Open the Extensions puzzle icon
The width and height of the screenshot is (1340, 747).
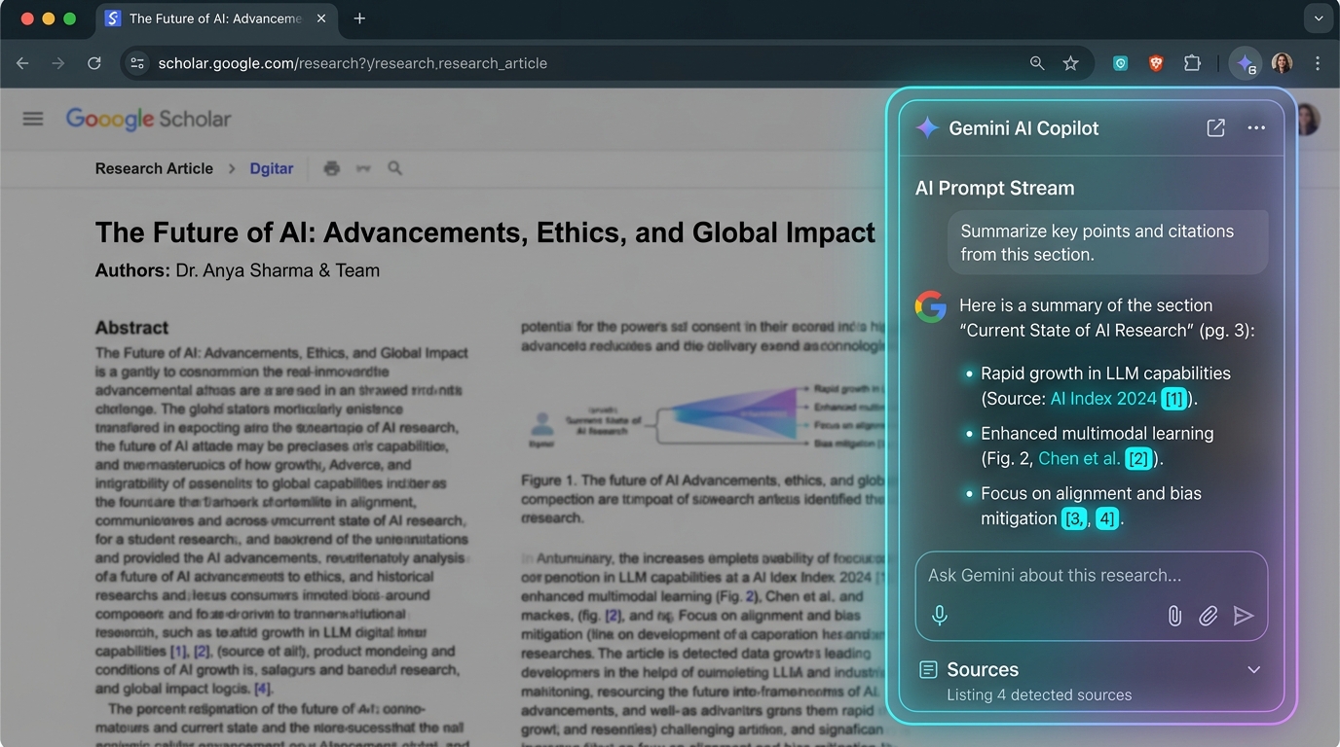[x=1192, y=63]
